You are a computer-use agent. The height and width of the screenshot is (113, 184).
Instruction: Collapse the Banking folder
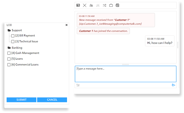[9, 48]
